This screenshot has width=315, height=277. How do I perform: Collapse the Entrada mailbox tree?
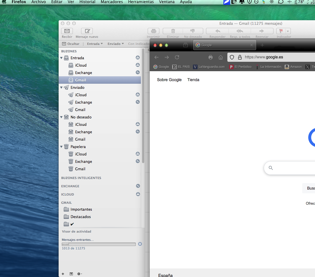coord(61,58)
